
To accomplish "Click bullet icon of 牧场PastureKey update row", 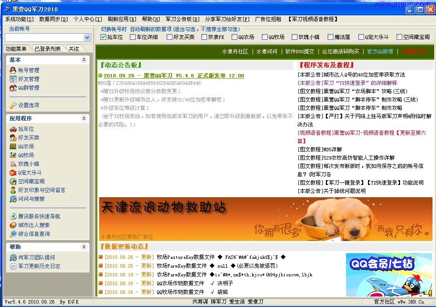I will click(x=100, y=257).
